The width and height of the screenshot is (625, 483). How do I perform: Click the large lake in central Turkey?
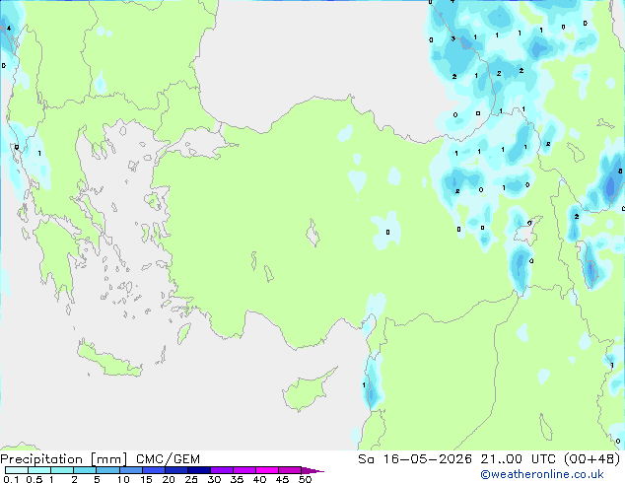312,234
